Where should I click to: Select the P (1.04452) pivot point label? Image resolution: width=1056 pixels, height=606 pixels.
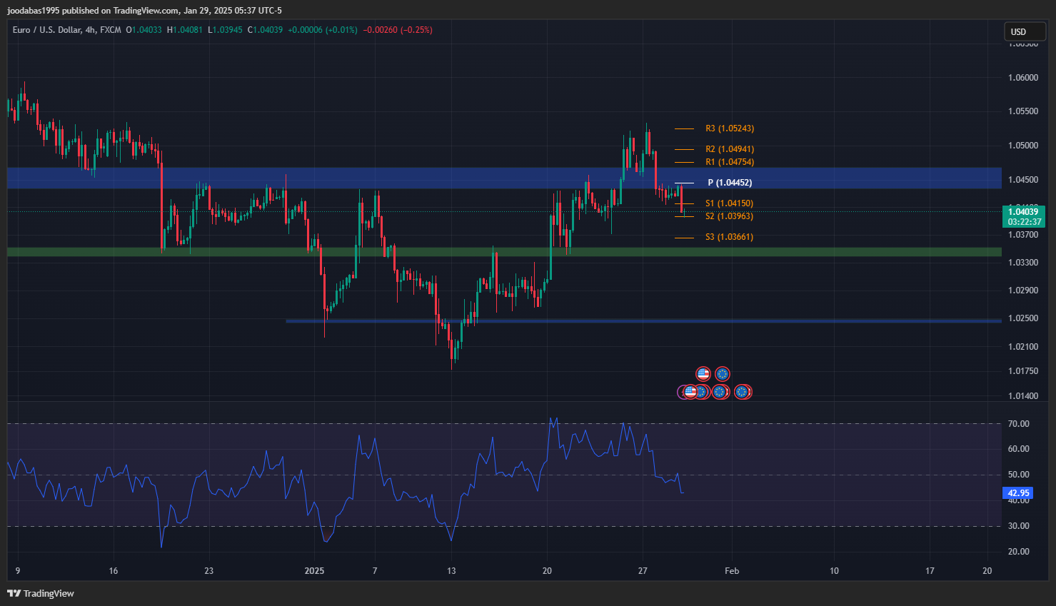pyautogui.click(x=729, y=183)
